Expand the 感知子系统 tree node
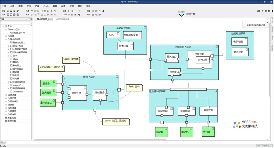 coord(9,46)
